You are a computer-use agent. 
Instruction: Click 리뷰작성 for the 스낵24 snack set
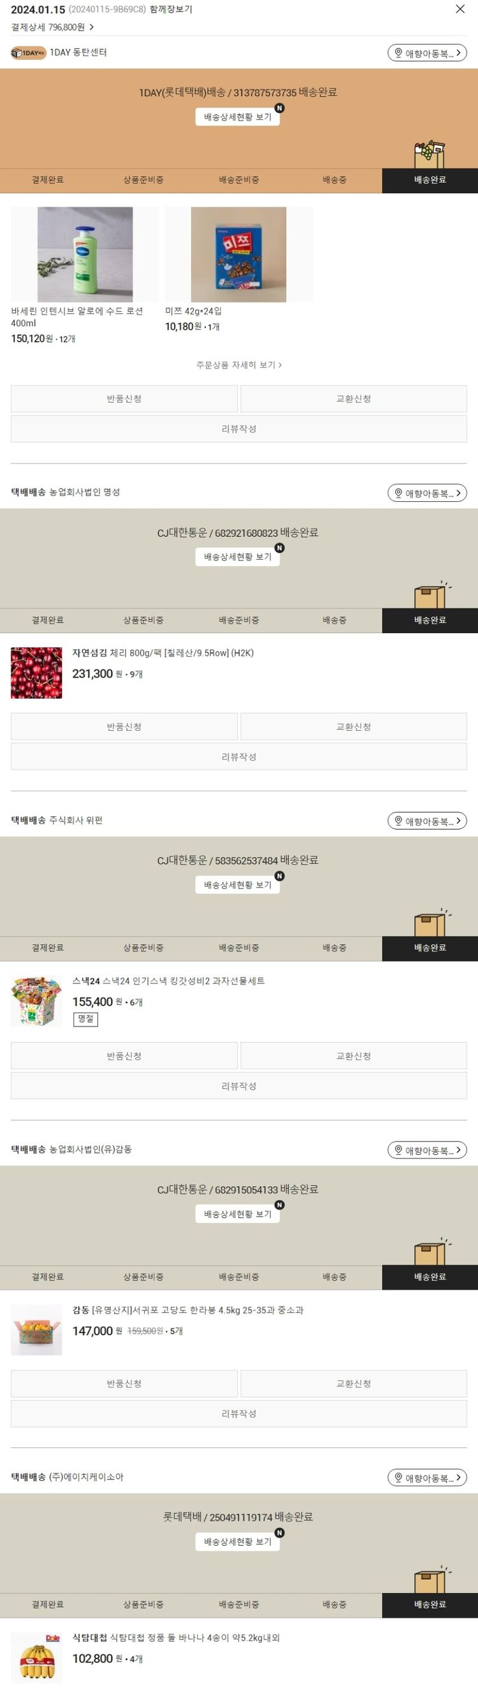pos(238,1086)
